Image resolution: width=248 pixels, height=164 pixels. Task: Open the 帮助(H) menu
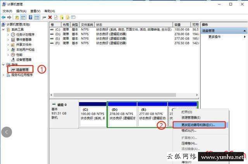pos(50,11)
